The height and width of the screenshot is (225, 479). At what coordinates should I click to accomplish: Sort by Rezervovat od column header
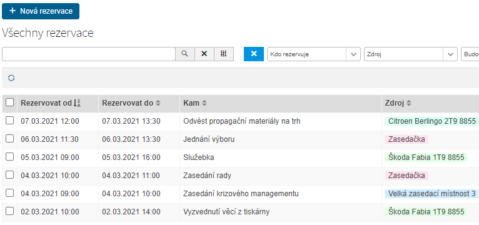point(58,104)
